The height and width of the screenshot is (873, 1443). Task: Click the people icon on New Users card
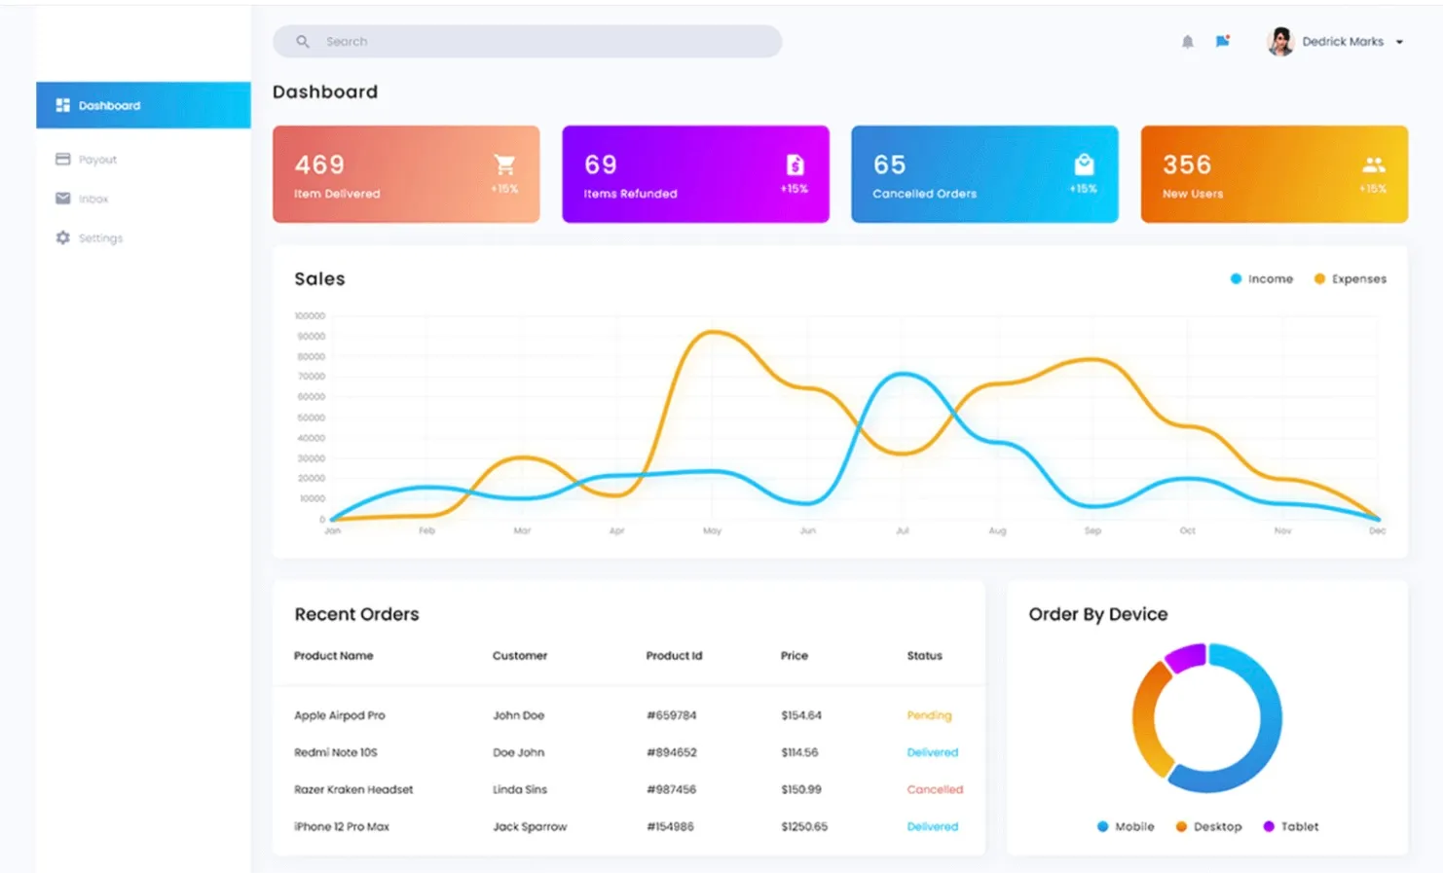[x=1373, y=164]
